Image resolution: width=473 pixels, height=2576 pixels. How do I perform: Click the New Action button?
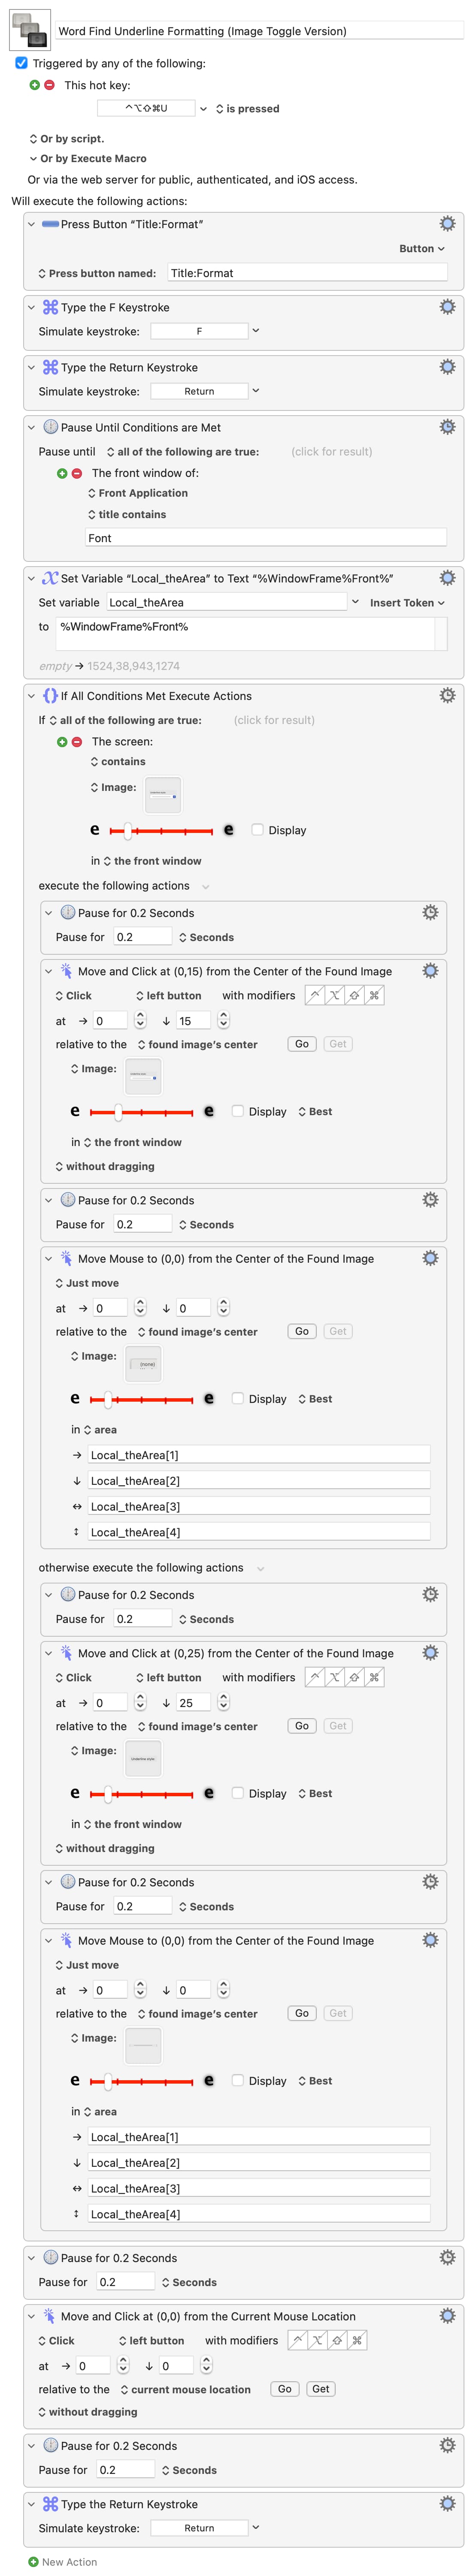tap(63, 2562)
